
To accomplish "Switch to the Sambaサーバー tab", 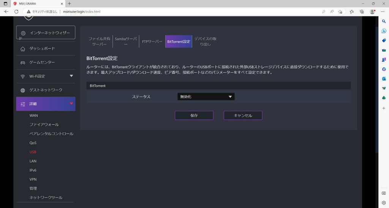I will pos(126,41).
